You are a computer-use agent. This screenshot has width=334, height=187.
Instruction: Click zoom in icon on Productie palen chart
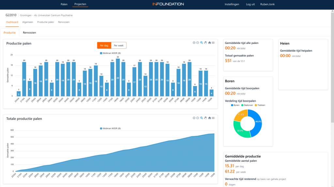point(194,43)
